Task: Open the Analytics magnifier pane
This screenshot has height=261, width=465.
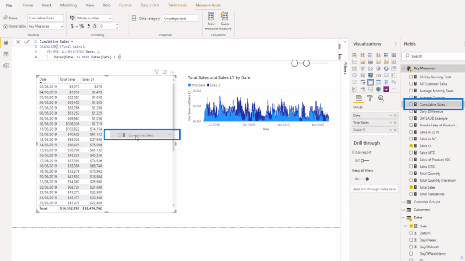Action: click(381, 98)
